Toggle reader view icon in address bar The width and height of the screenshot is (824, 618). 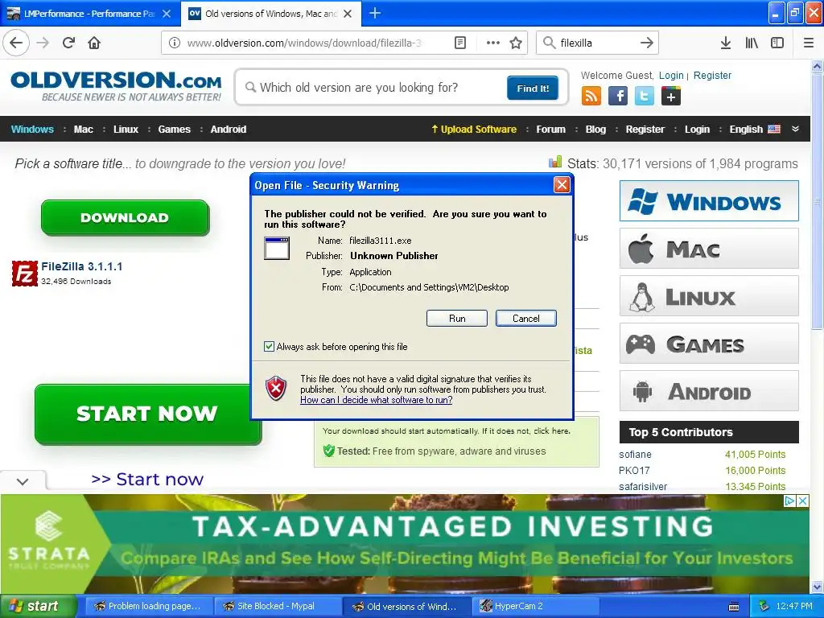pos(459,43)
